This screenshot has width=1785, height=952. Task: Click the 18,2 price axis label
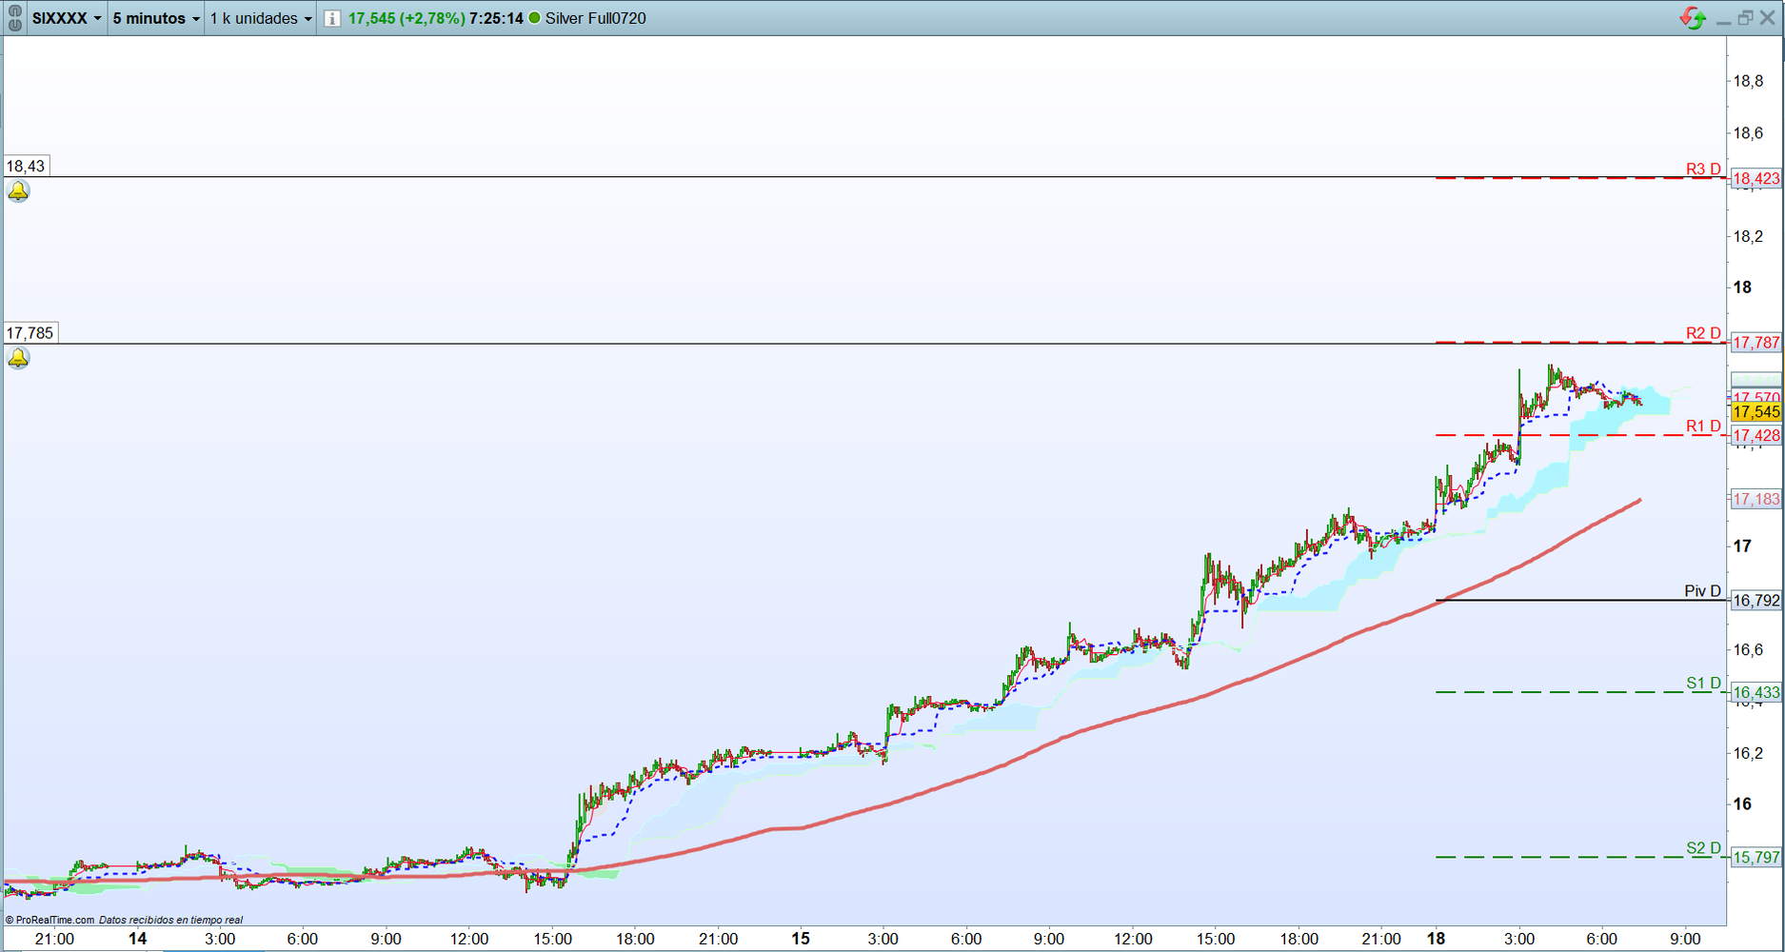(1748, 236)
